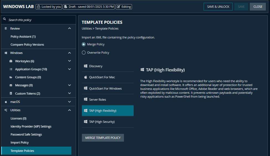Viewport: 270px width, 156px height.
Task: Expand the Application Groups (10) chevron
Action: click(x=69, y=69)
